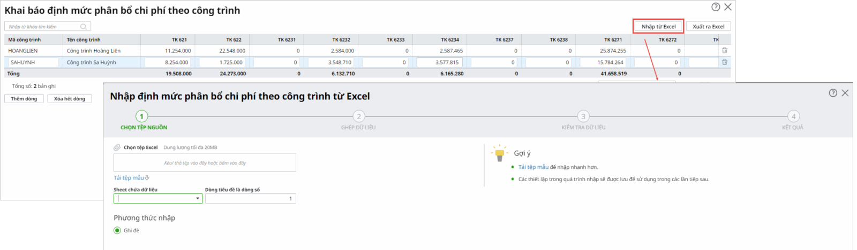Edit TK 622 value 1.725.000 in SAHUYNH row
Image resolution: width=857 pixels, height=250 pixels.
point(222,62)
